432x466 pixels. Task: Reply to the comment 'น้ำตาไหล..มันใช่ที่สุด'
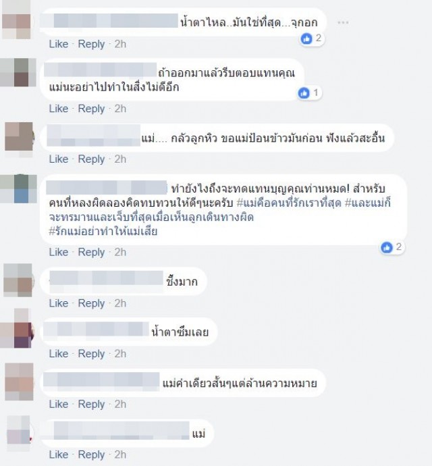tap(91, 45)
